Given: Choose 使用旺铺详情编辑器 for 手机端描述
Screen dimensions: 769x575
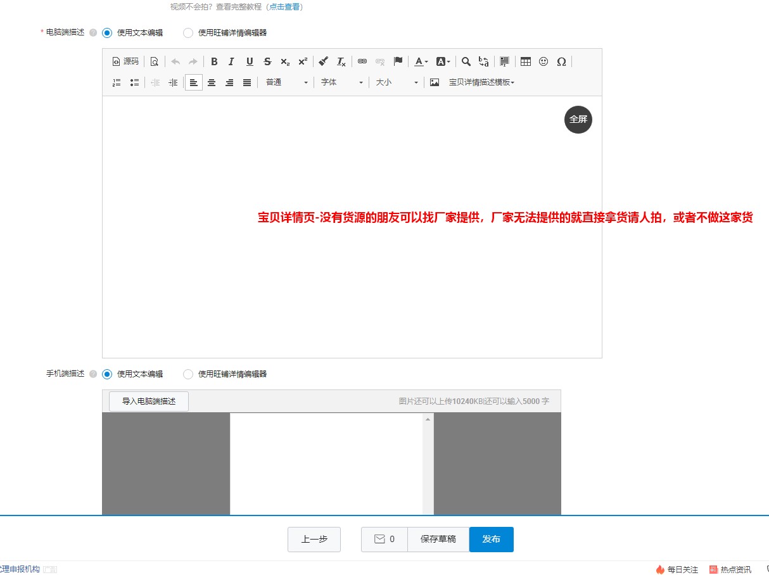Looking at the screenshot, I should coord(188,374).
